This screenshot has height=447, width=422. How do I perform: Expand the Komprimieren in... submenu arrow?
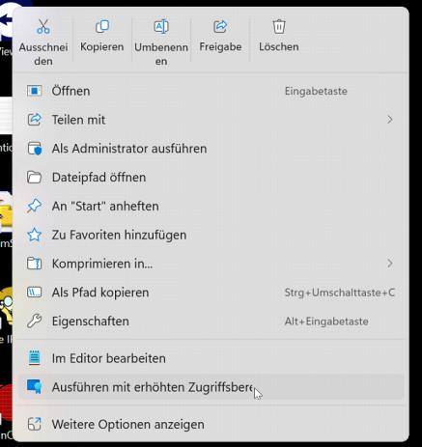(x=390, y=264)
